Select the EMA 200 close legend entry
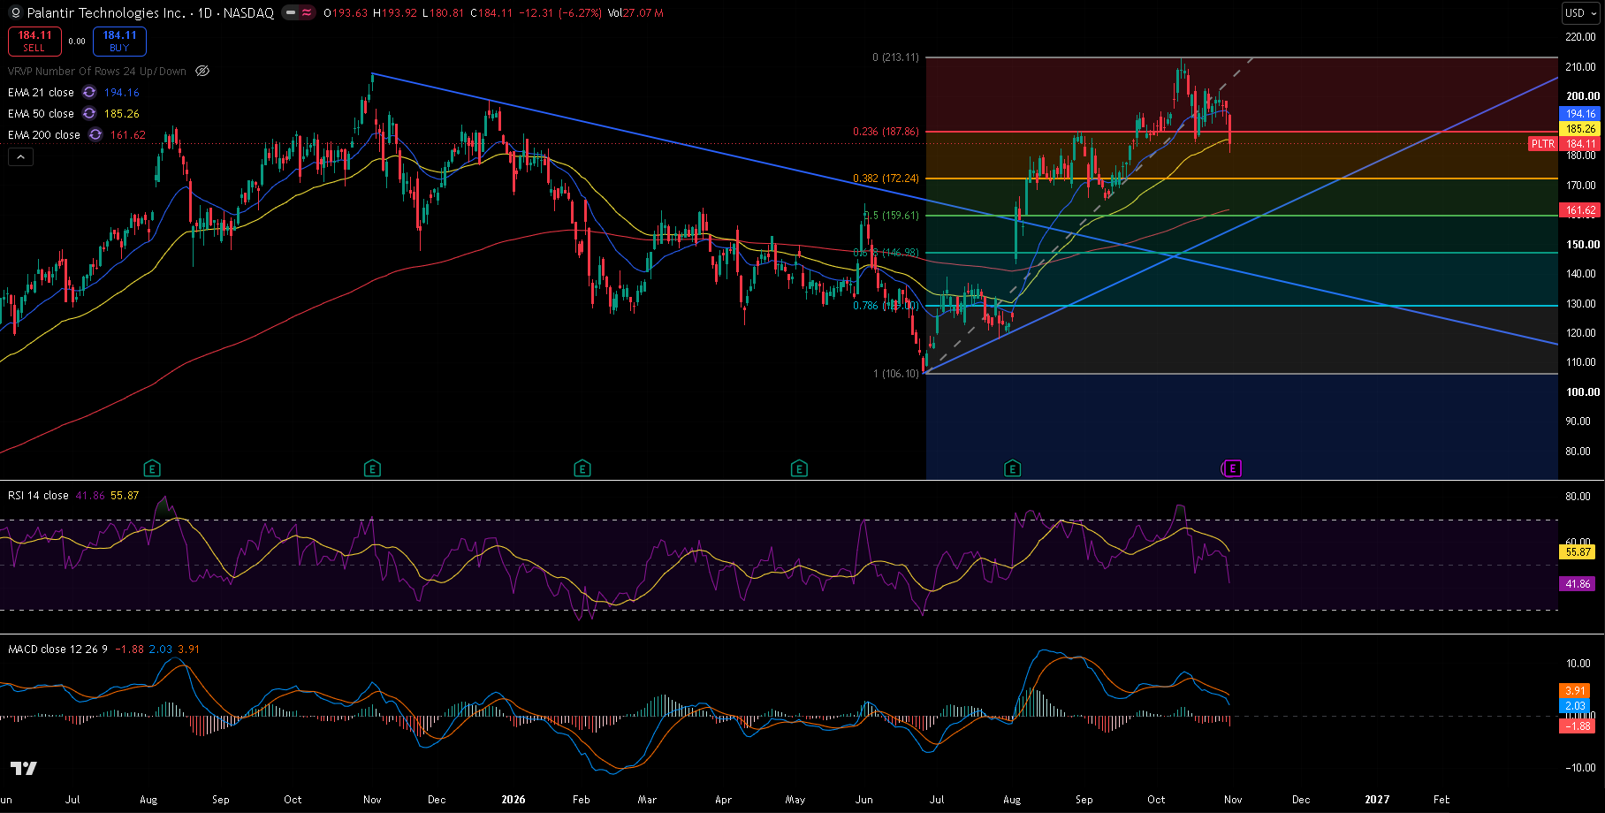The height and width of the screenshot is (813, 1605). coord(44,135)
